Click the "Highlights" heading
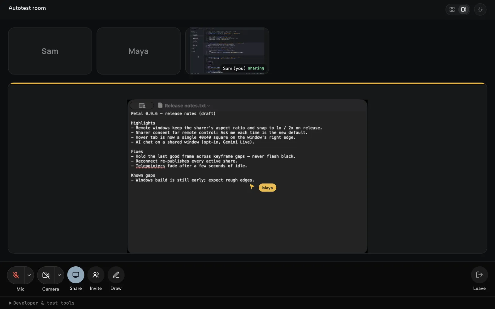 click(143, 123)
